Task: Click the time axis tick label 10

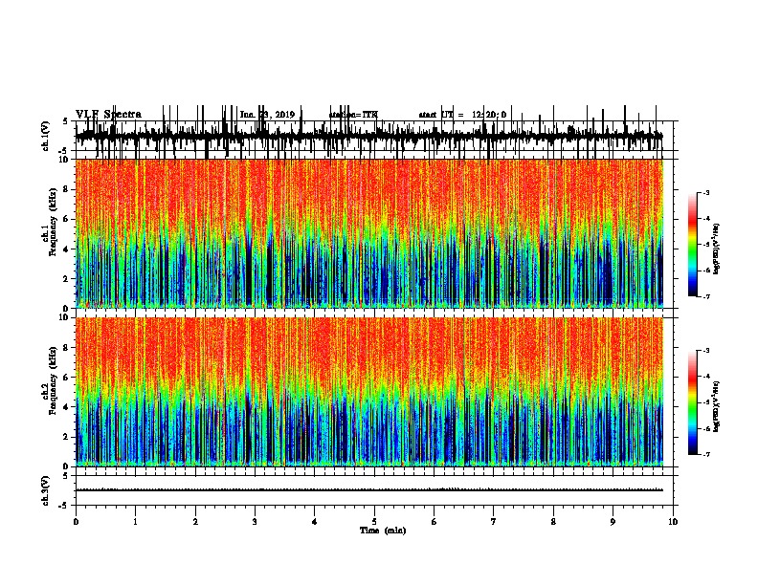Action: pos(673,522)
